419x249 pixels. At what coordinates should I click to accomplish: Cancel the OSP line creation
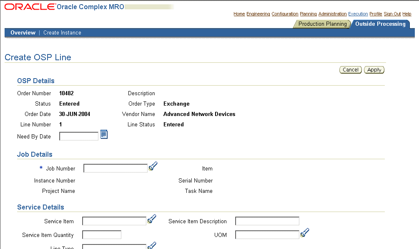point(351,70)
